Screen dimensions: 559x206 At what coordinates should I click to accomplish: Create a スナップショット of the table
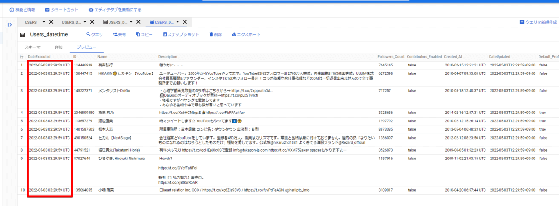pyautogui.click(x=181, y=35)
